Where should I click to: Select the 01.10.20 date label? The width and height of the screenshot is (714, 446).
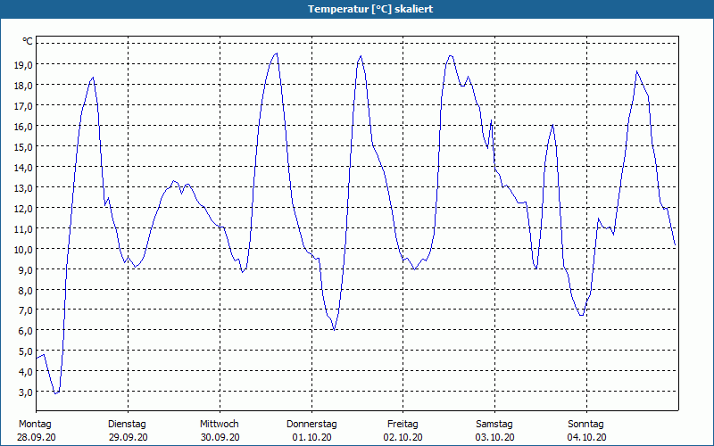coord(311,438)
